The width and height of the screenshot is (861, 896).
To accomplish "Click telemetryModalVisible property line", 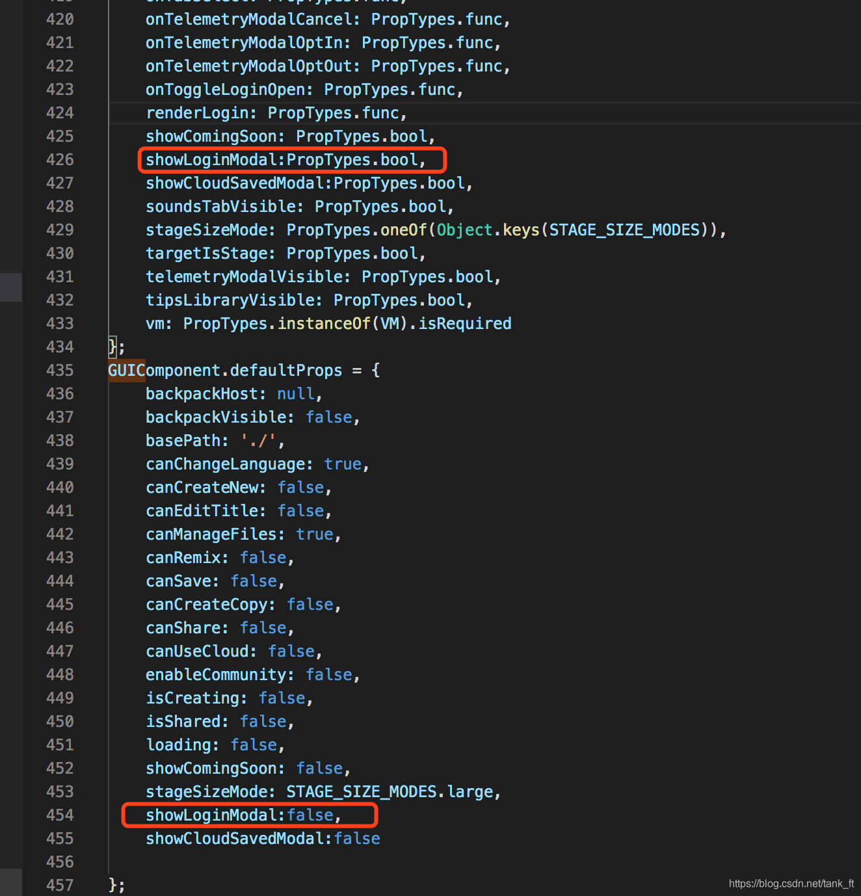I will [323, 277].
